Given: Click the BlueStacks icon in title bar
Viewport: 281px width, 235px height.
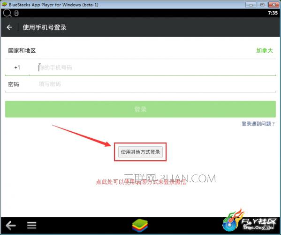Looking at the screenshot, I should [4, 4].
